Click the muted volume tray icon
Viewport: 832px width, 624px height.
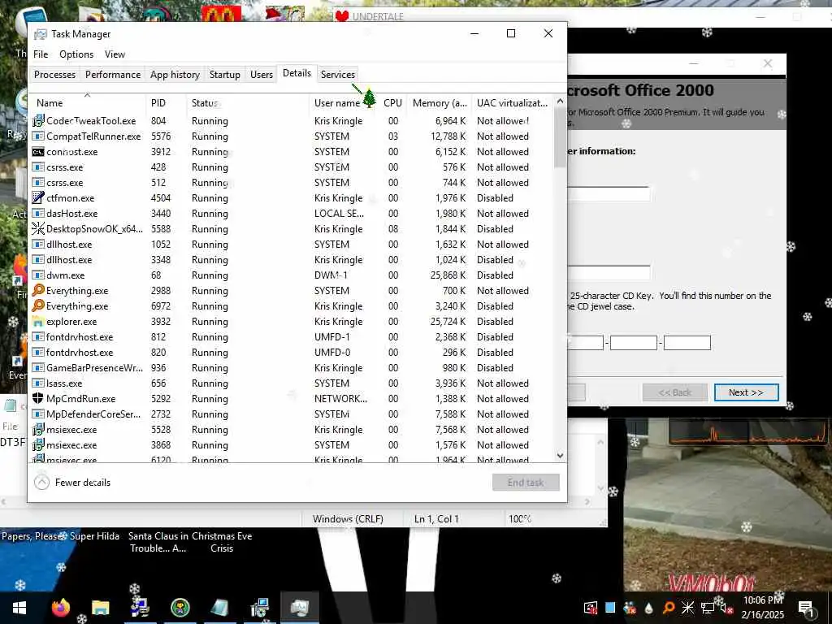726,608
